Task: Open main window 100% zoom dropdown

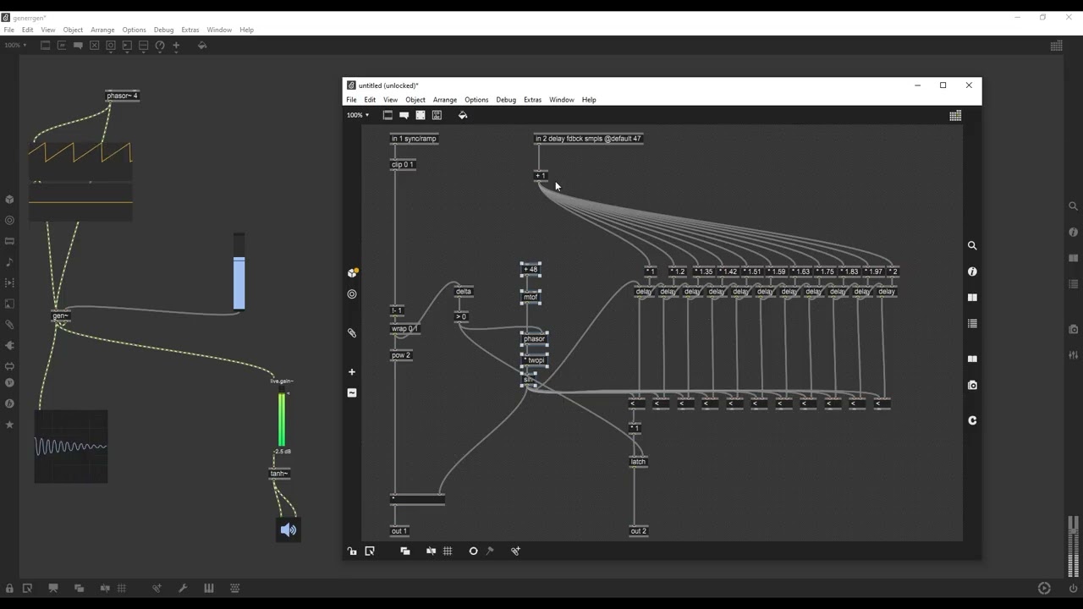Action: click(x=15, y=46)
